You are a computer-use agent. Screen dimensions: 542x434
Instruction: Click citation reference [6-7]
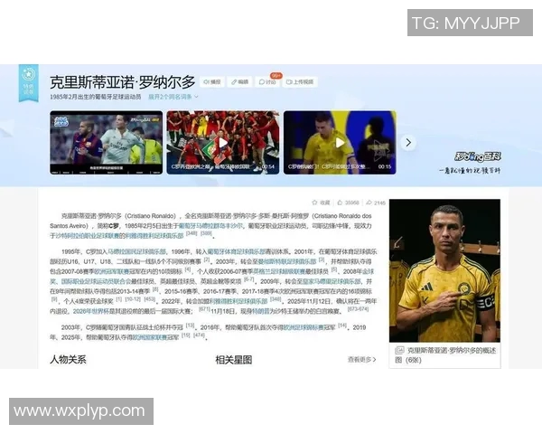tap(249, 279)
